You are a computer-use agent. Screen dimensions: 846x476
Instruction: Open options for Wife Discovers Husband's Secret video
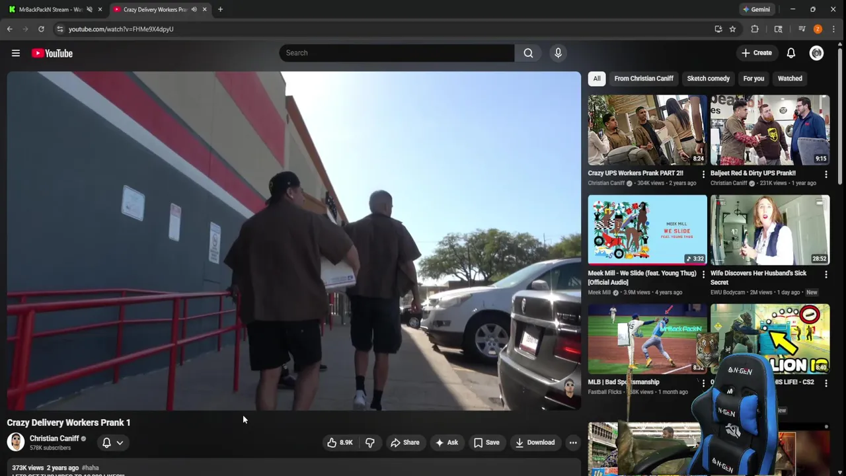pos(826,274)
